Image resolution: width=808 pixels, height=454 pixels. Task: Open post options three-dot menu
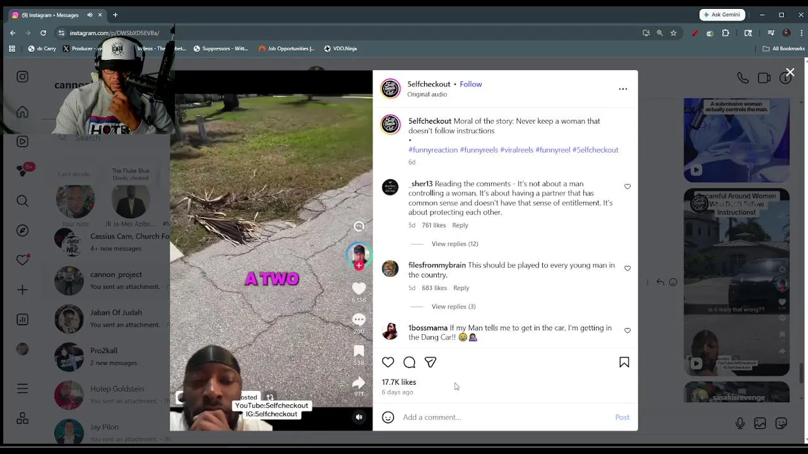[623, 89]
